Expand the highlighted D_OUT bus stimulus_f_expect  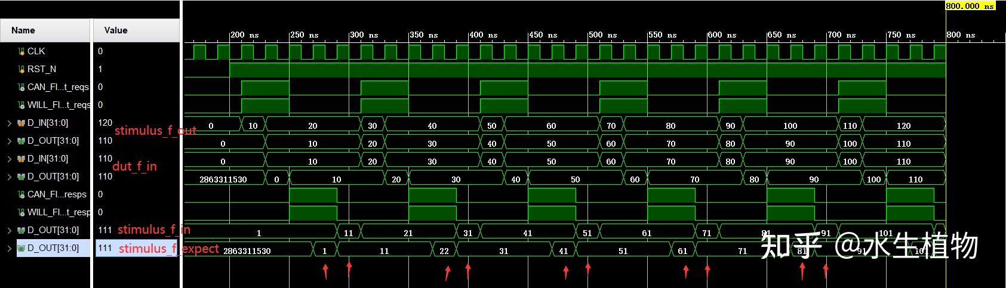(x=9, y=248)
